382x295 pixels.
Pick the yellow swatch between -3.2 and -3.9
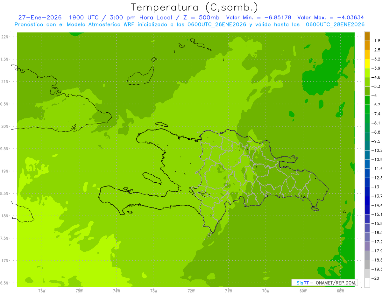click(367, 64)
